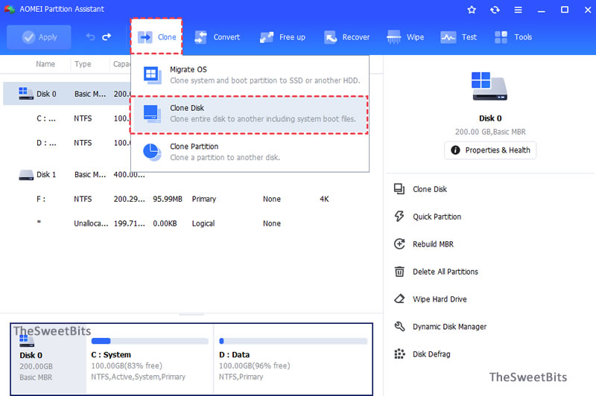
Task: Select Disk 0 row in disk list
Action: click(x=67, y=94)
